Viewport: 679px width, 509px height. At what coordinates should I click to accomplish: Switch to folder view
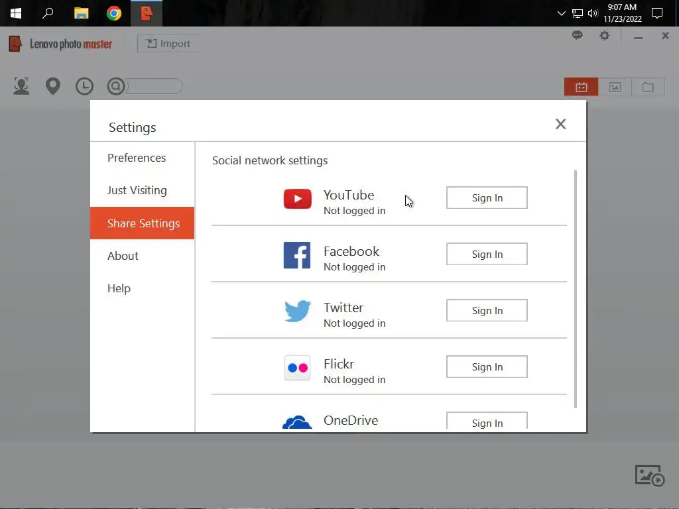point(648,87)
